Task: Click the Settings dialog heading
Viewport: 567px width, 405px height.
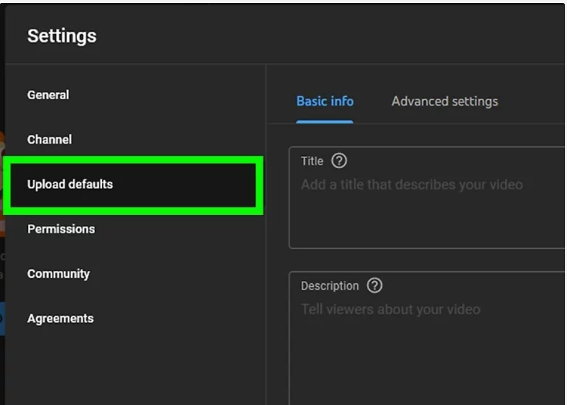Action: click(62, 36)
